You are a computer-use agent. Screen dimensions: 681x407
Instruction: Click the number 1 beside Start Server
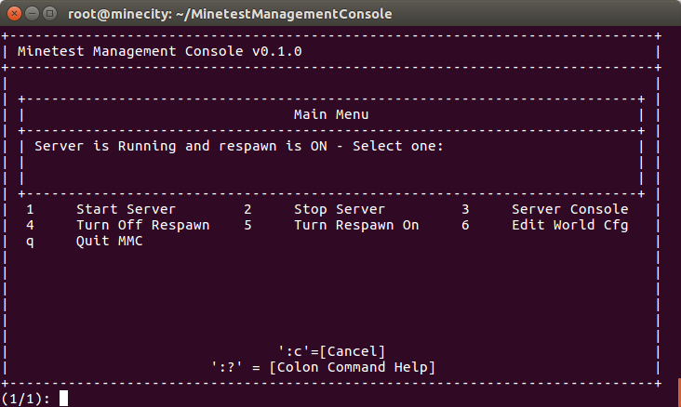[x=30, y=209]
